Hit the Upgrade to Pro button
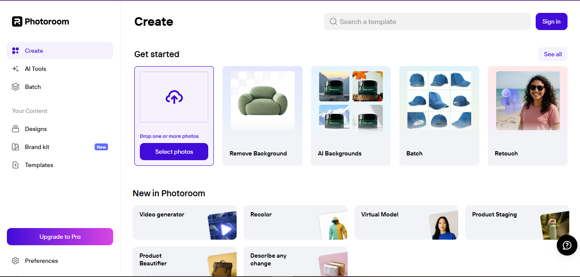The image size is (580, 277). click(60, 237)
